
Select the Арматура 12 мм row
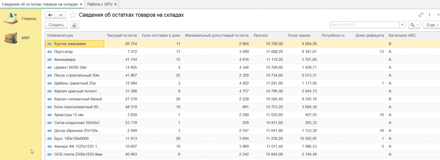tap(242, 115)
